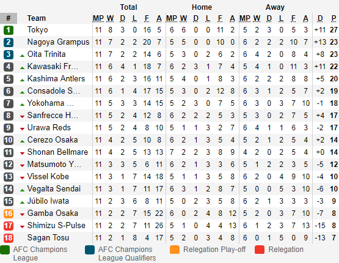This screenshot has height=263, width=339.
Task: Select the Home section heading
Action: 202,7
